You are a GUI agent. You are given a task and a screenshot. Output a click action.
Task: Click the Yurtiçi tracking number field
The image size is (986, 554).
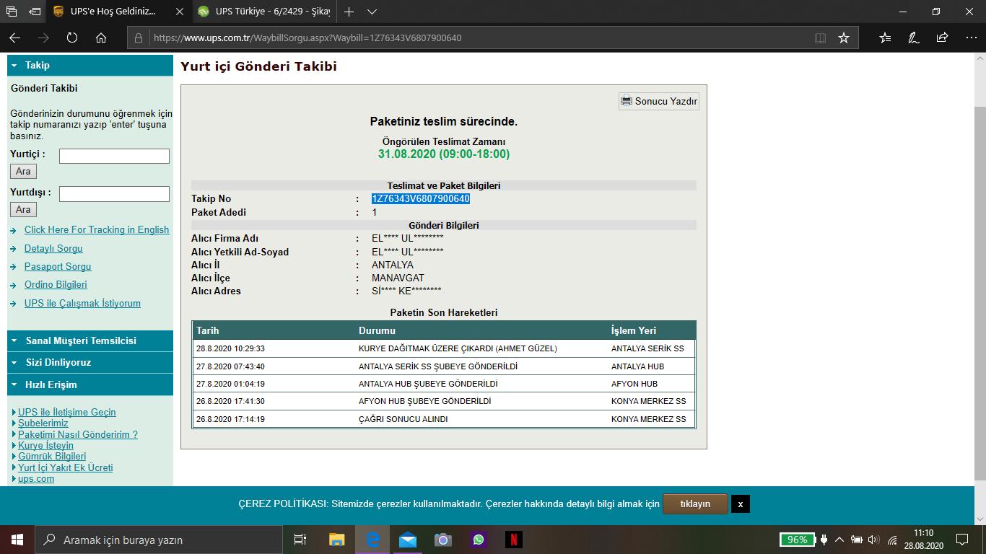tap(114, 156)
